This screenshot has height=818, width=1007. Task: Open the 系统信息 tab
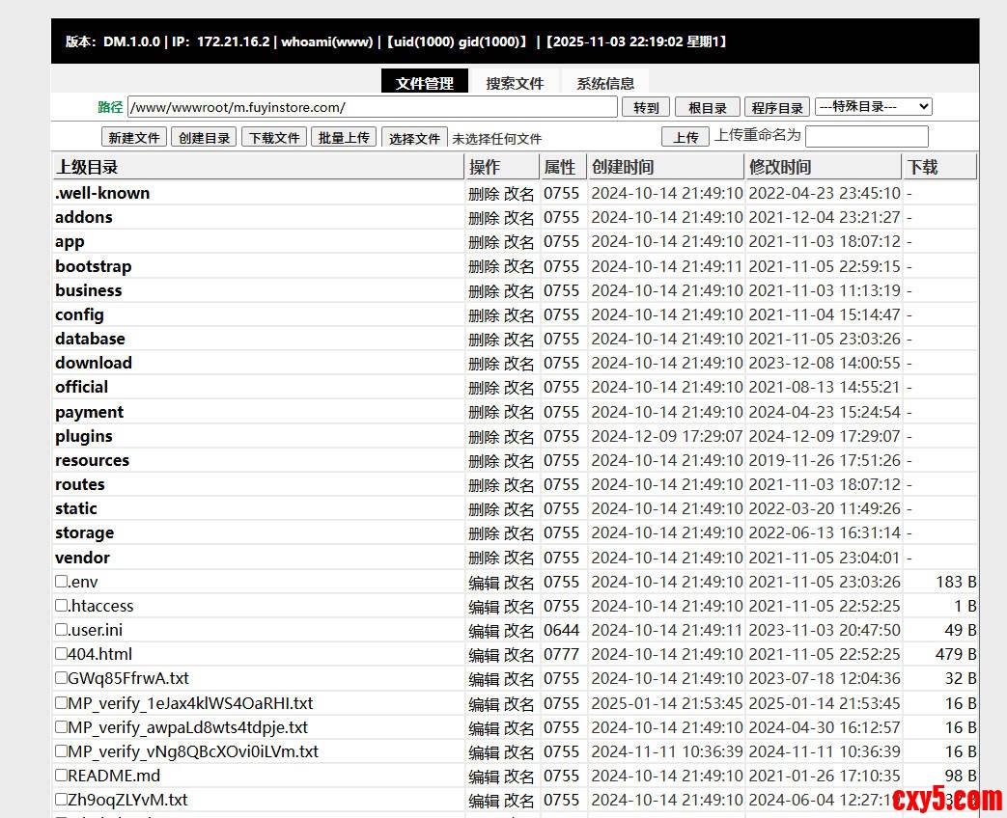[605, 83]
